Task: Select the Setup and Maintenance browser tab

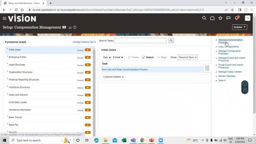Action: 24,3
